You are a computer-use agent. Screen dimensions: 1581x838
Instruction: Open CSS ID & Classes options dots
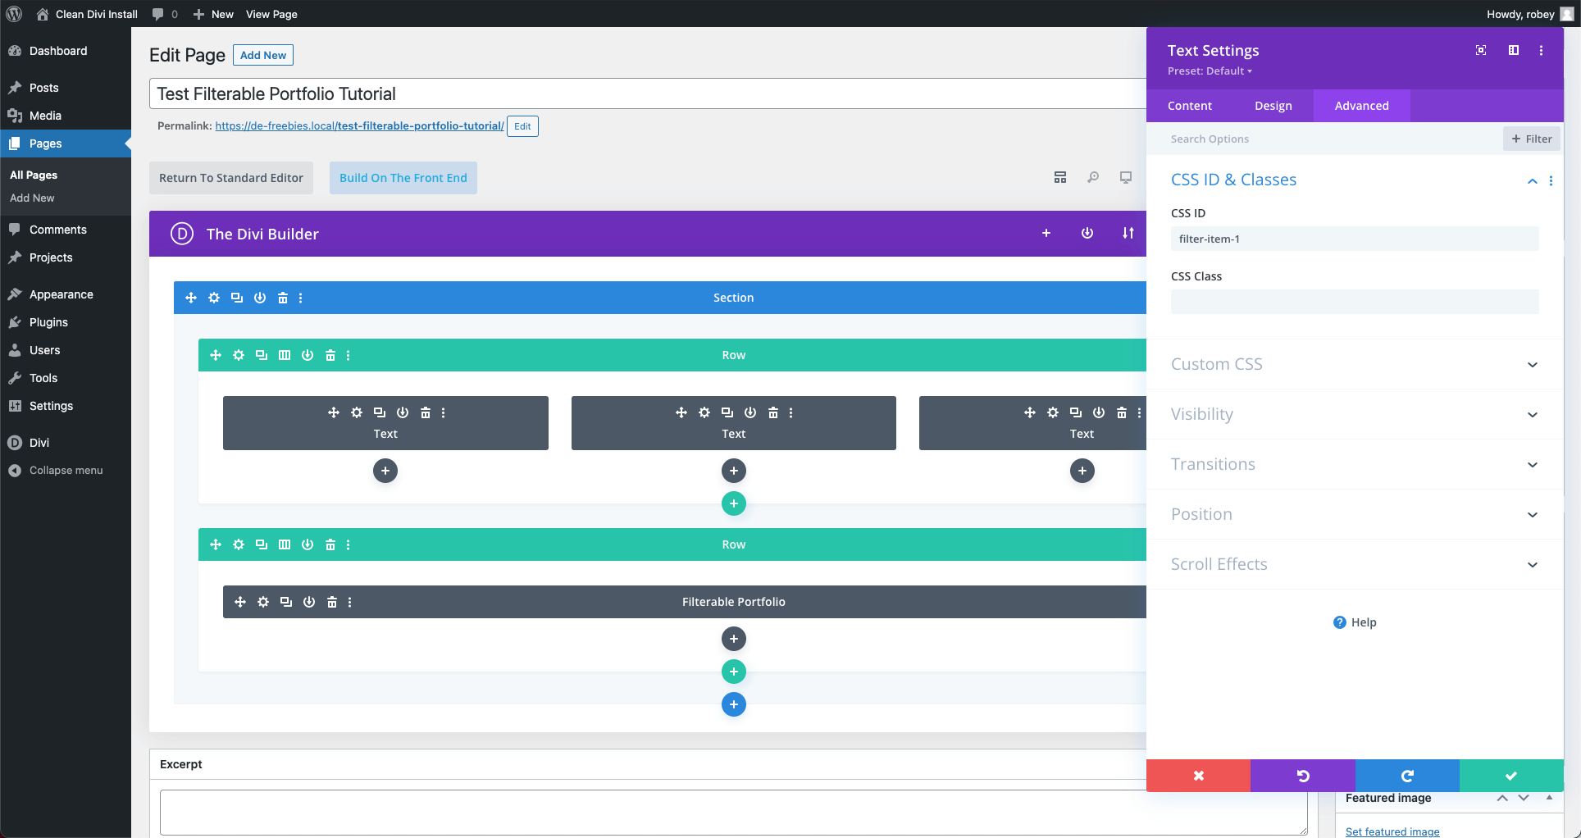click(1551, 181)
